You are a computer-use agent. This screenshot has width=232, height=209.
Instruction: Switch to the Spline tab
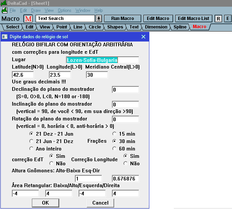click(x=180, y=27)
